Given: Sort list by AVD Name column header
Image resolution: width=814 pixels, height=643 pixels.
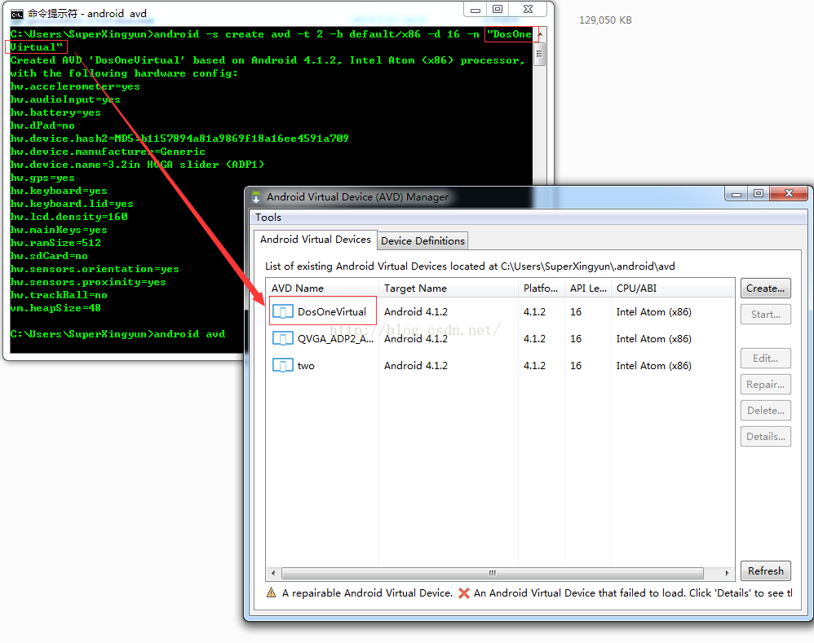Looking at the screenshot, I should (x=298, y=288).
